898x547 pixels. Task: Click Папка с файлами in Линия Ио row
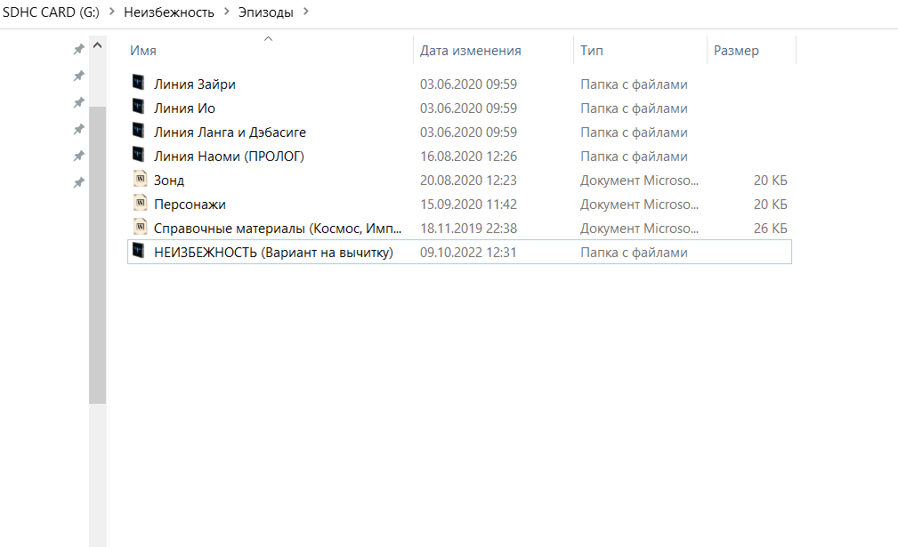pyautogui.click(x=634, y=109)
